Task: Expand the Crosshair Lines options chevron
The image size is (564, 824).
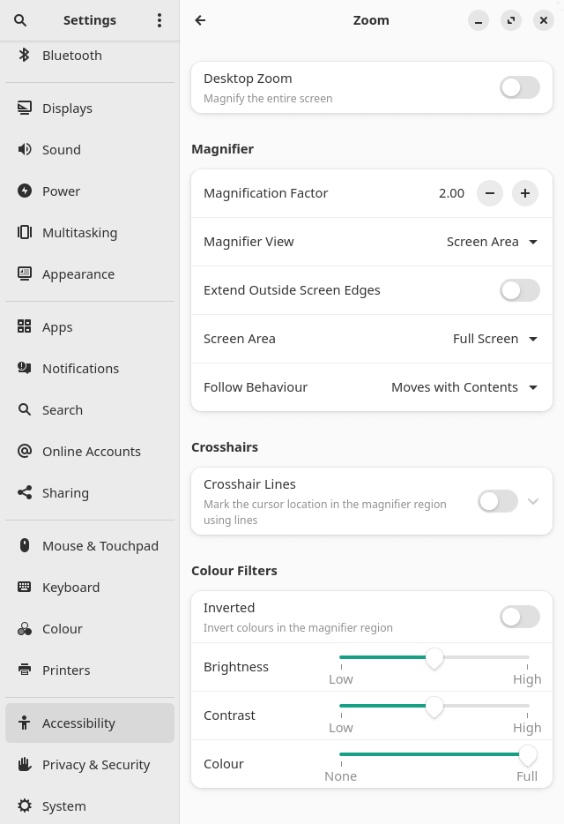Action: click(x=533, y=501)
